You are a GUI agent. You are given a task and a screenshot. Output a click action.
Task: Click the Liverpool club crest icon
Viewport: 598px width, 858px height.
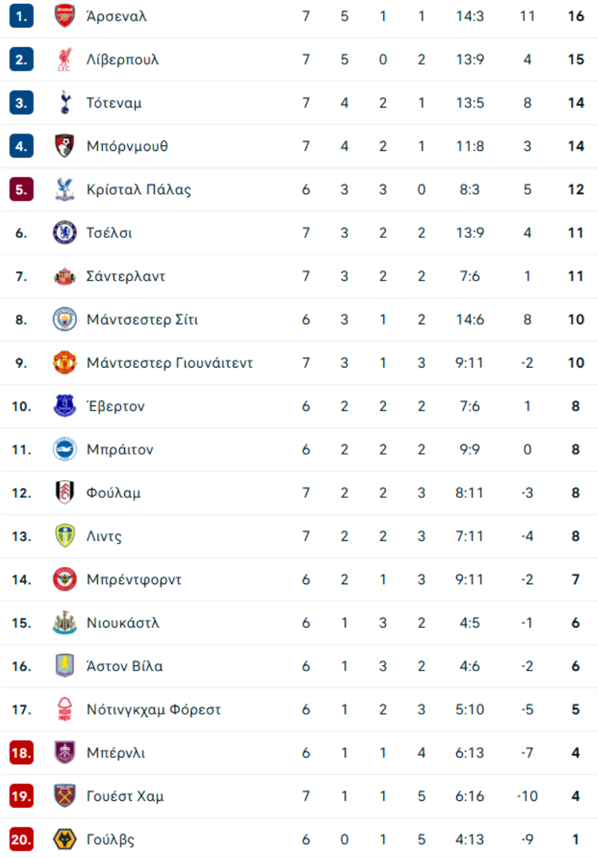click(64, 60)
